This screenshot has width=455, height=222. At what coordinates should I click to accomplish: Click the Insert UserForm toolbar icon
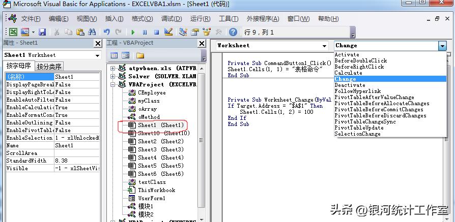tap(25, 32)
